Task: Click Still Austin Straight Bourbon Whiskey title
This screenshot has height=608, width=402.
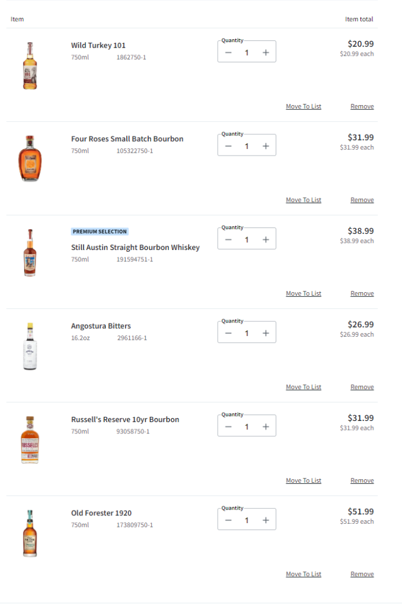Action: 135,248
